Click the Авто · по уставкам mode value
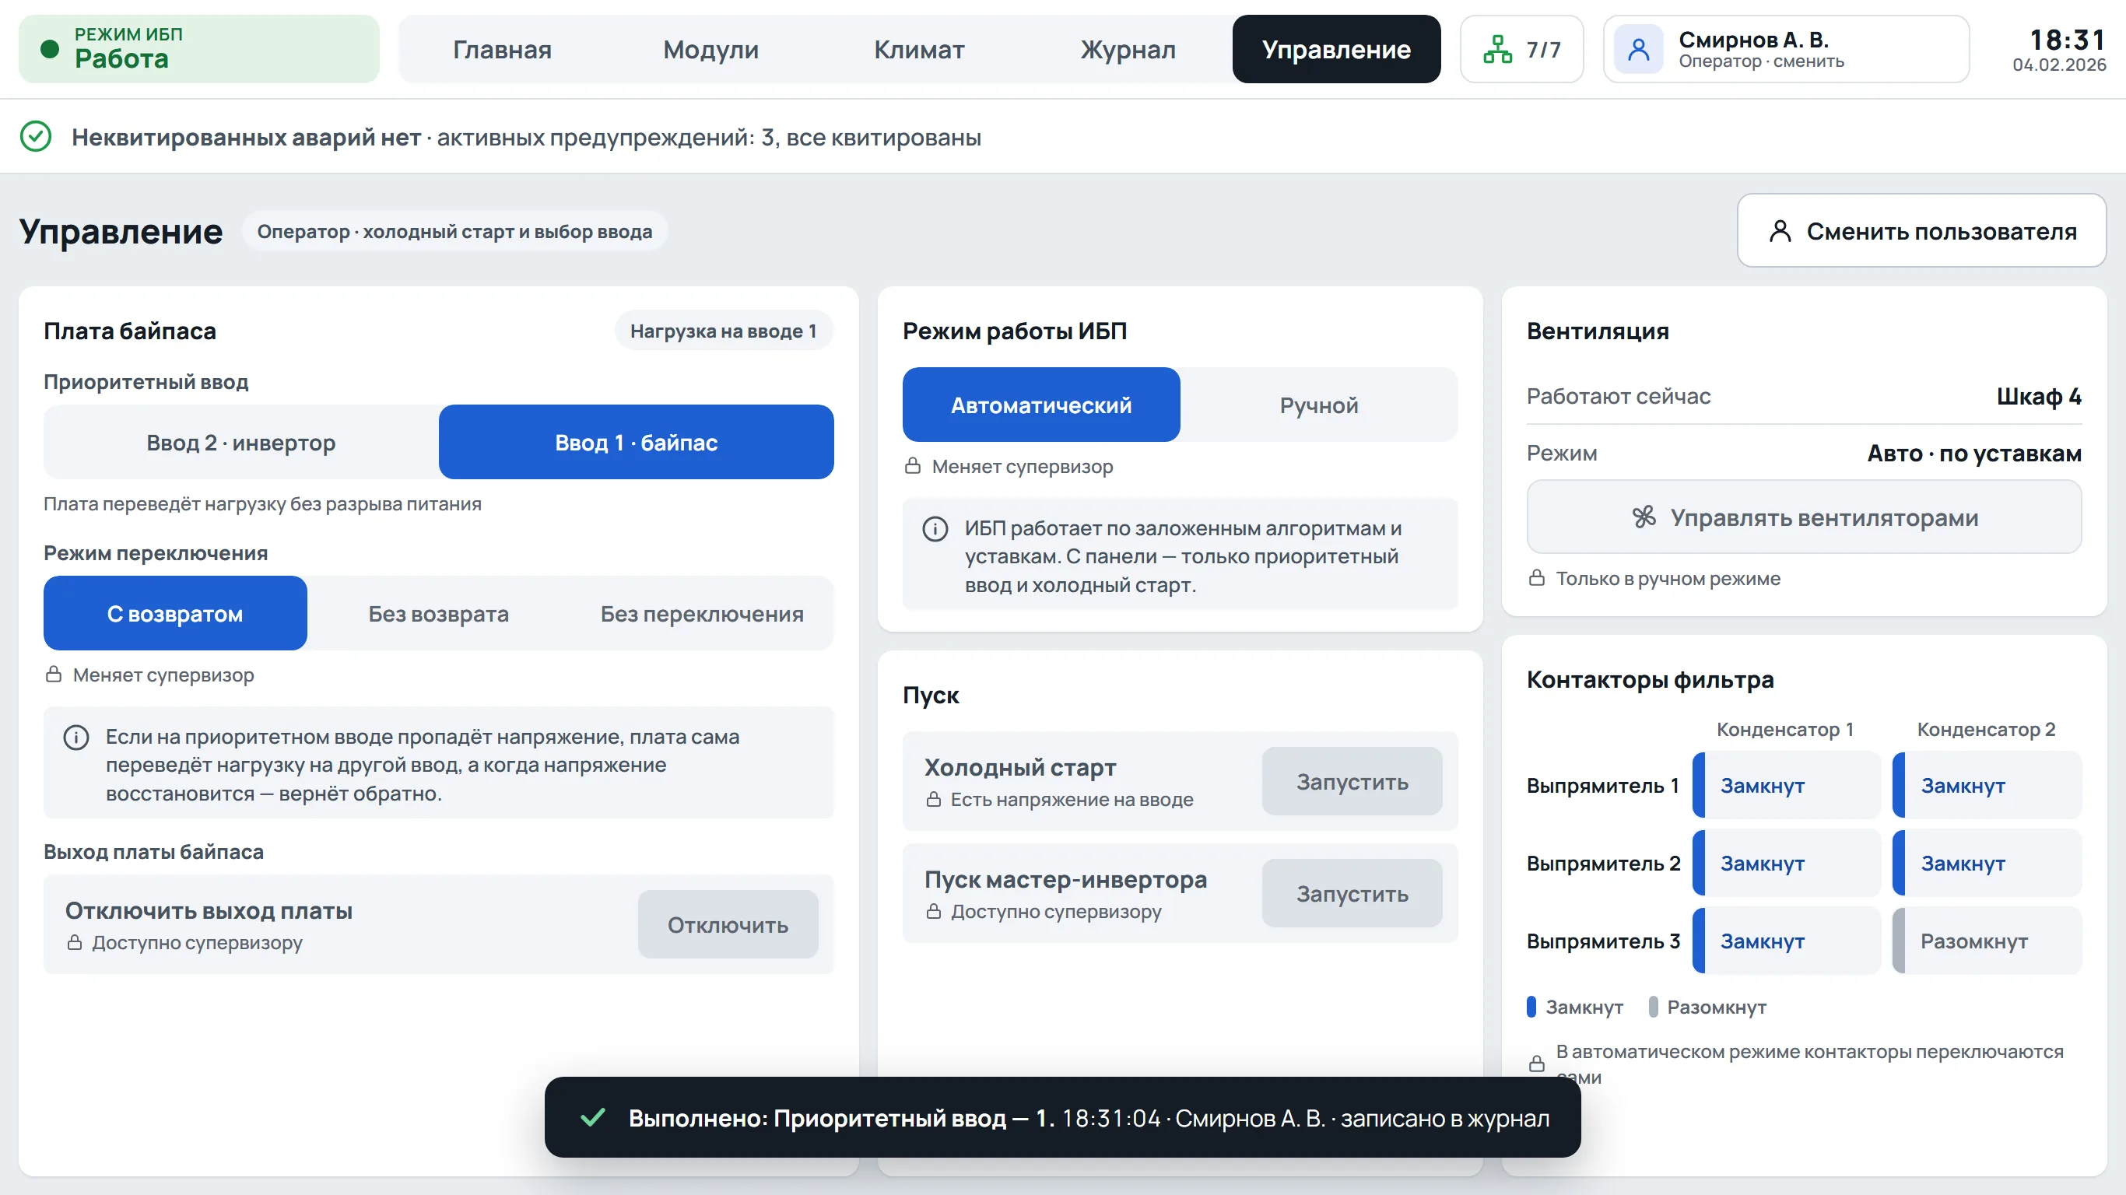 1974,453
